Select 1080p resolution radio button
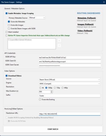 tap(46, 88)
